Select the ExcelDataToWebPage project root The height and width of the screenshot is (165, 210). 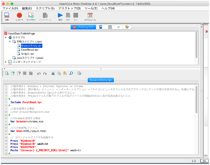click(22, 33)
